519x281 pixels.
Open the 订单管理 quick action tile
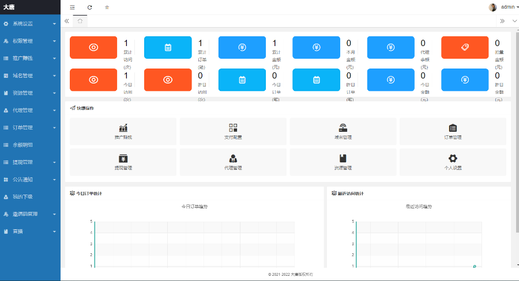(453, 131)
